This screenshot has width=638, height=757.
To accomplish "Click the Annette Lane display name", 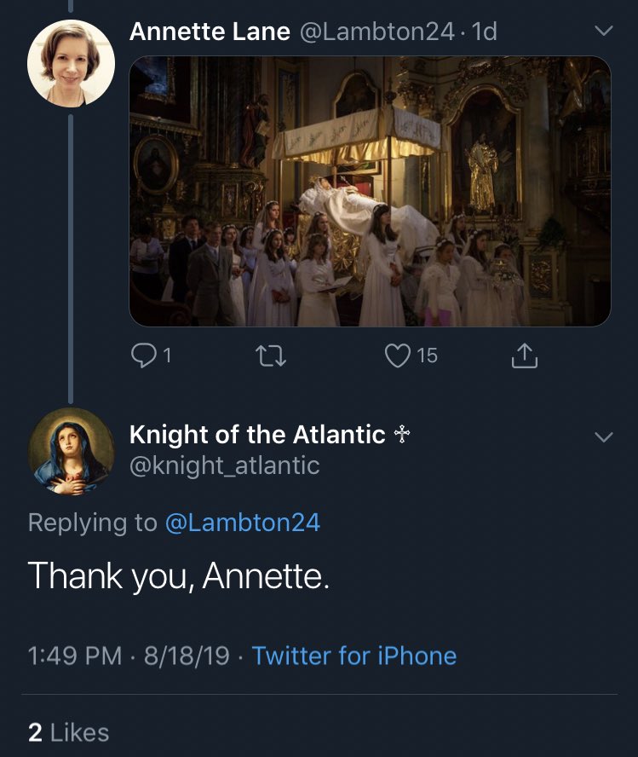I will (210, 32).
